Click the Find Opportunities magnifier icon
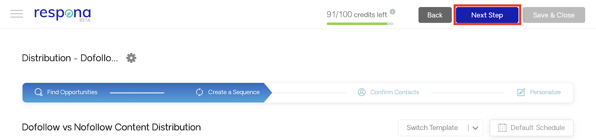The image size is (596, 140). click(38, 92)
